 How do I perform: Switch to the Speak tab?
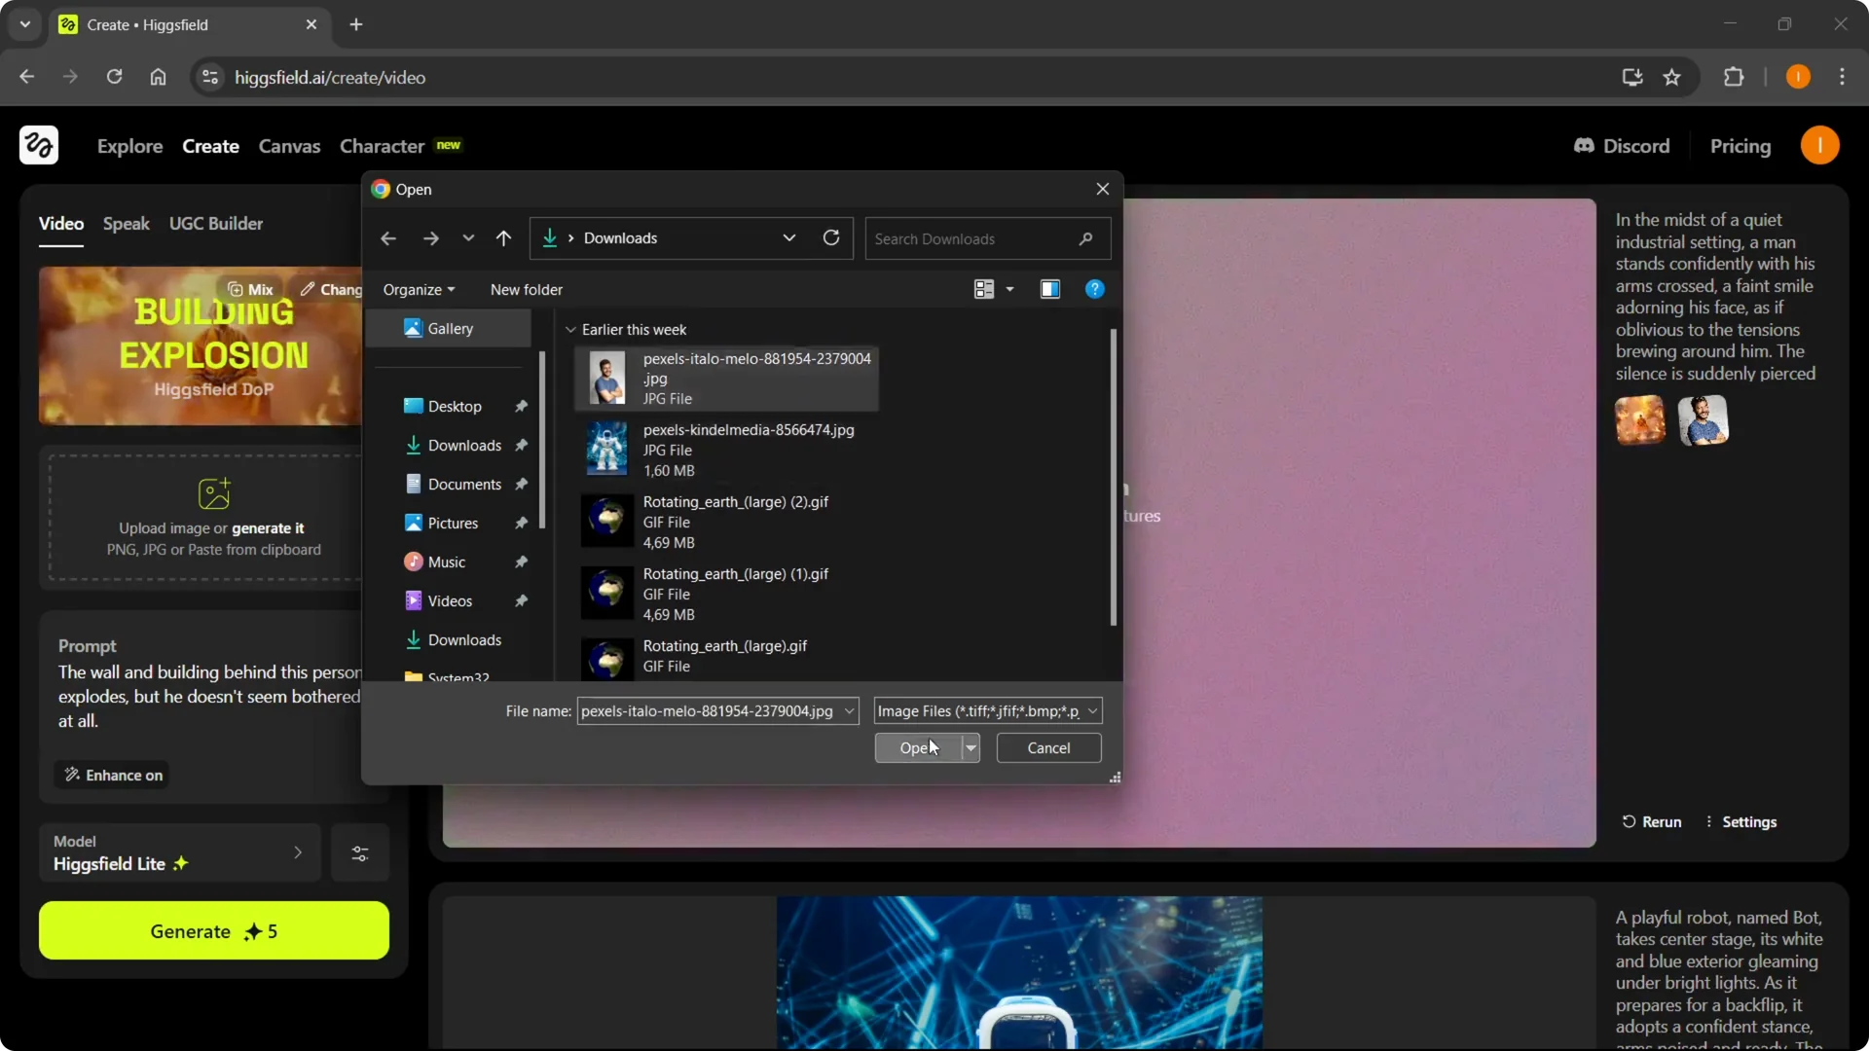(126, 223)
